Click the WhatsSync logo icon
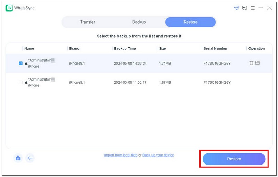 (9, 8)
